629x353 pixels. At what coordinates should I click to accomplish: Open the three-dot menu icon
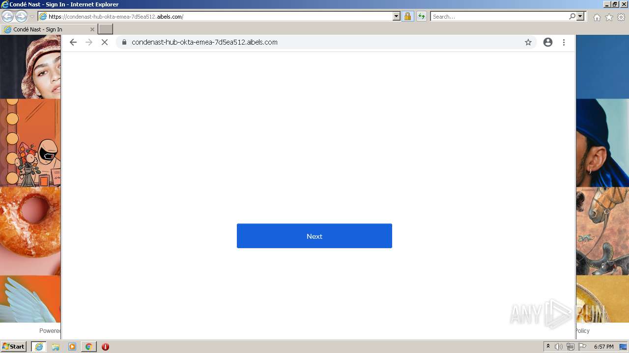pos(564,42)
